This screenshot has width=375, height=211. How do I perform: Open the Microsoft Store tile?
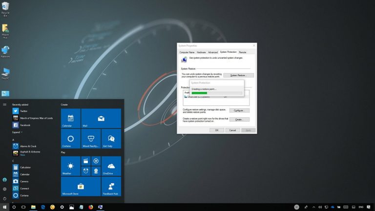click(81, 187)
